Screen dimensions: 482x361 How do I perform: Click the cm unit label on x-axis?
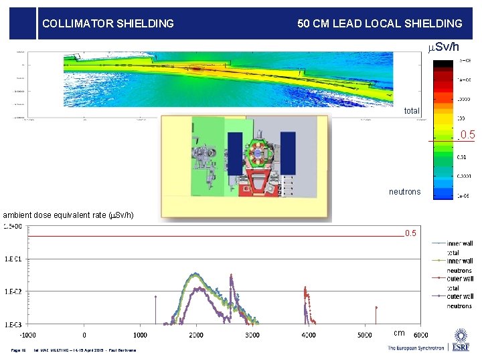(x=399, y=333)
